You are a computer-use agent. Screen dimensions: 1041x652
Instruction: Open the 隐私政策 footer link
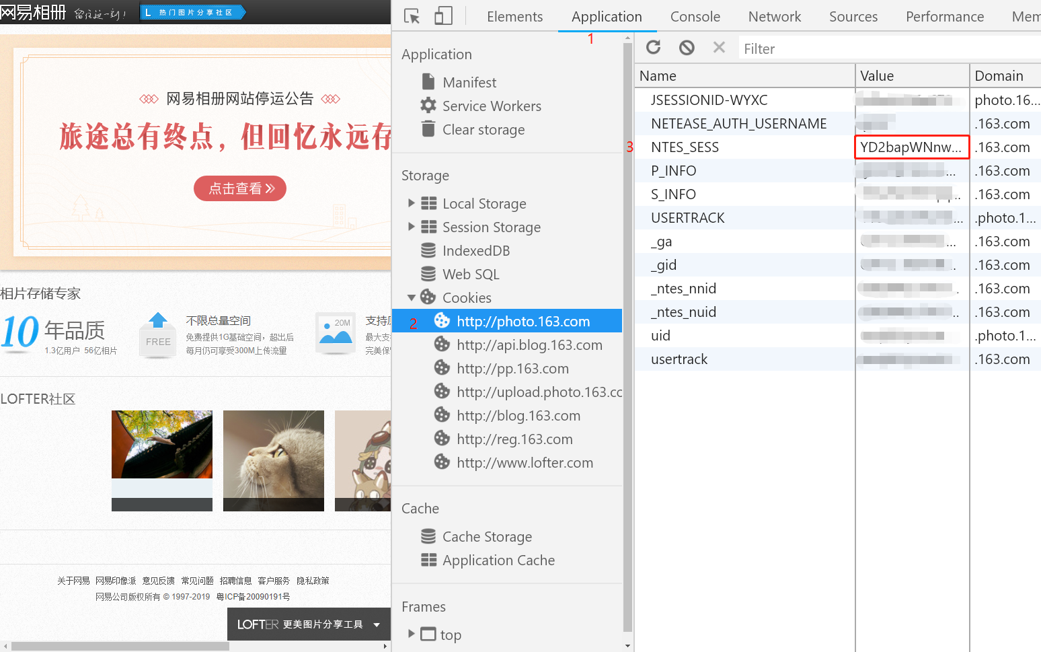tap(313, 581)
